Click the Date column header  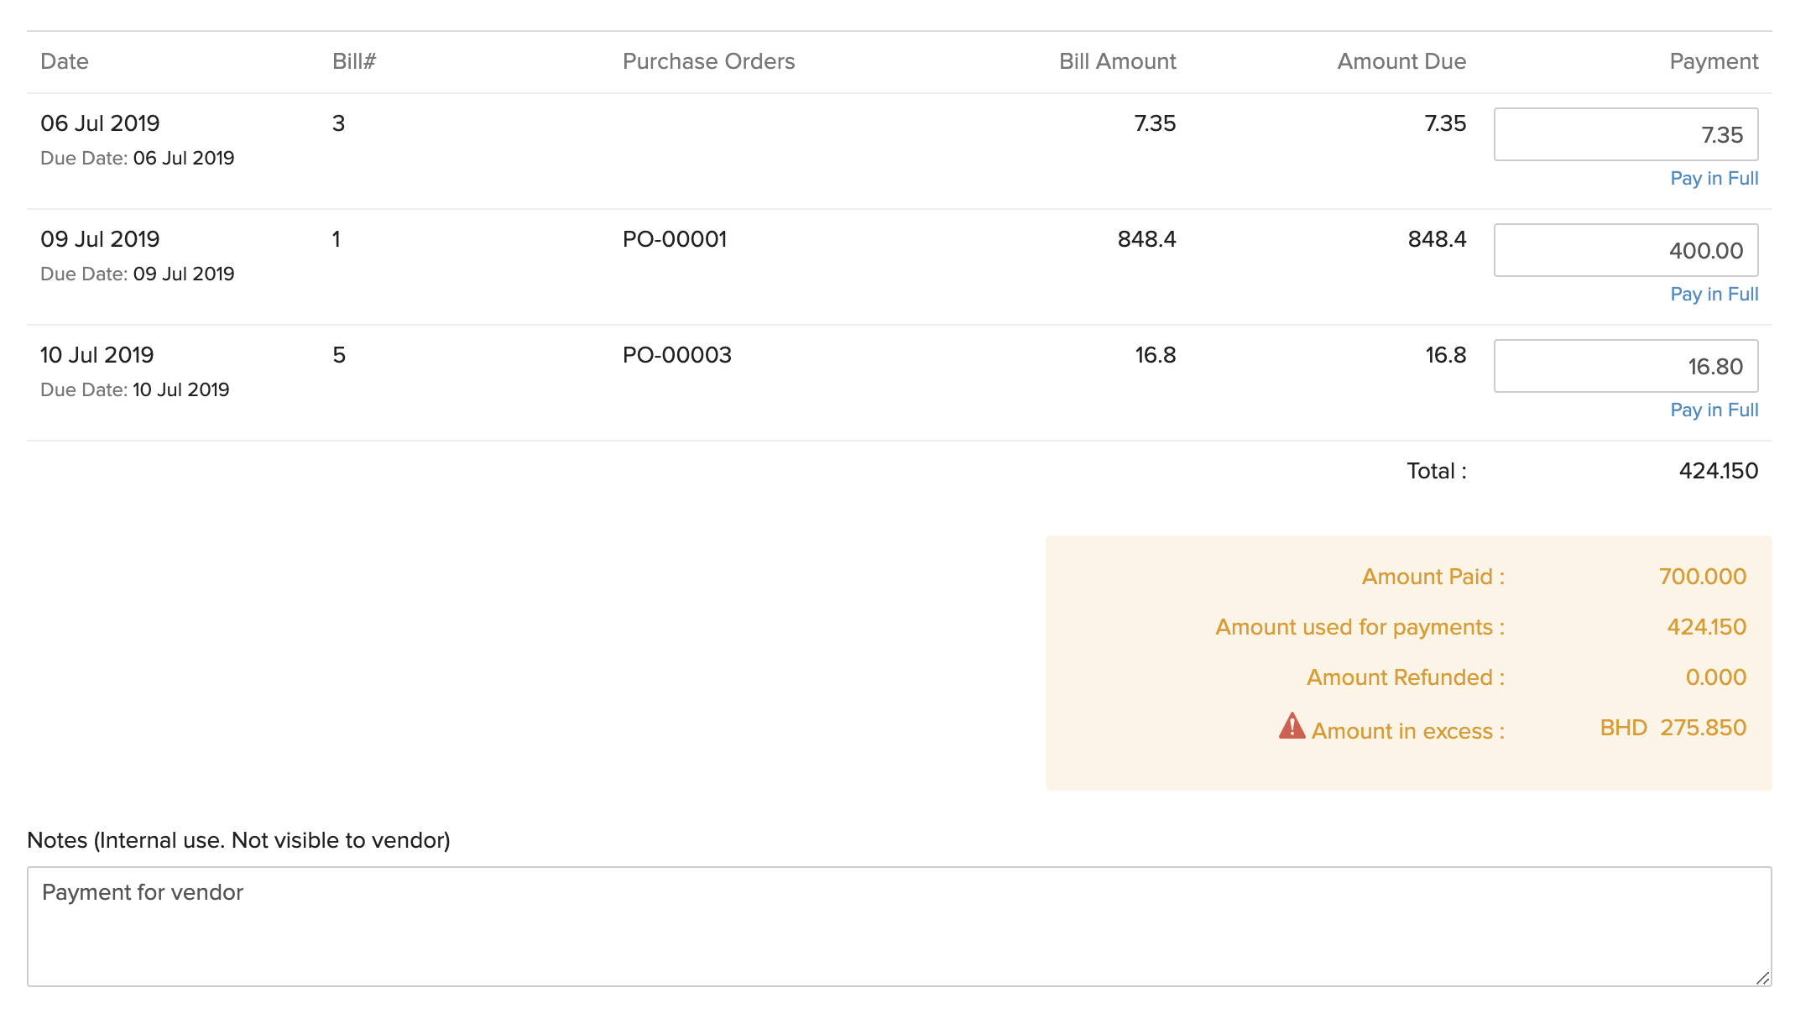tap(65, 61)
